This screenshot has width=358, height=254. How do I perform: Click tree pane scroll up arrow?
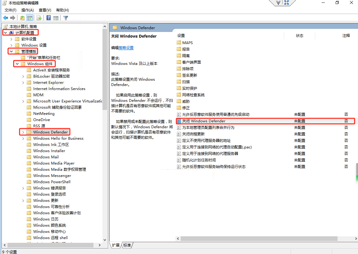pos(105,26)
